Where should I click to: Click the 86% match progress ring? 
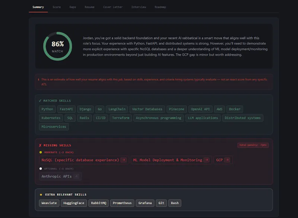58,46
